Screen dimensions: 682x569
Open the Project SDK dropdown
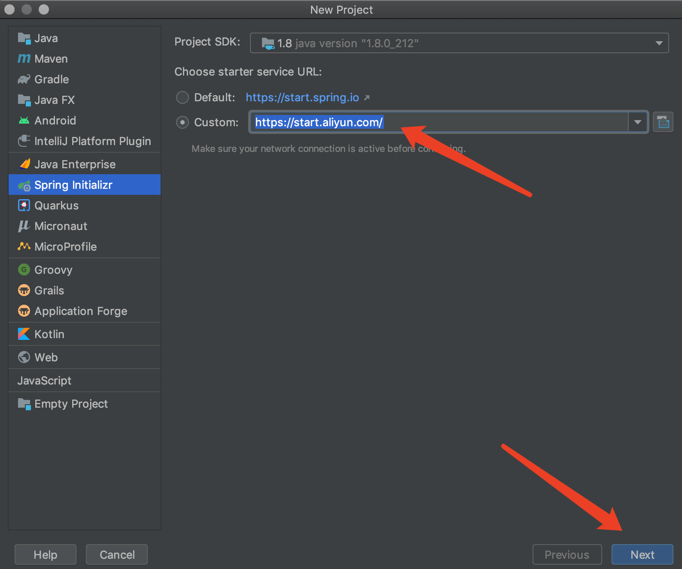tap(459, 43)
